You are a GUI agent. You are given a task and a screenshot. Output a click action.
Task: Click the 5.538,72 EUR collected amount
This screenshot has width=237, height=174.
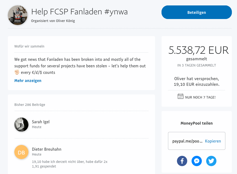pos(198,50)
